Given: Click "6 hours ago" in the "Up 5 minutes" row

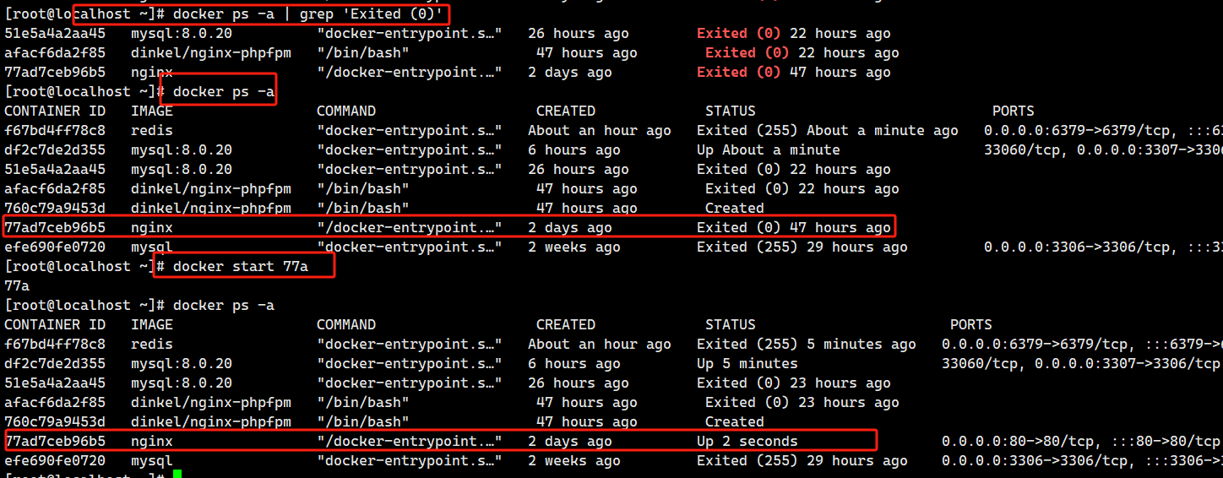Looking at the screenshot, I should coord(574,364).
